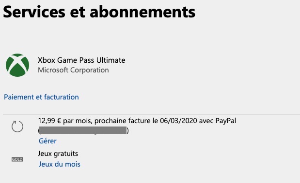Click the 12,99 € price amount
Image resolution: width=300 pixels, height=183 pixels.
pos(49,121)
